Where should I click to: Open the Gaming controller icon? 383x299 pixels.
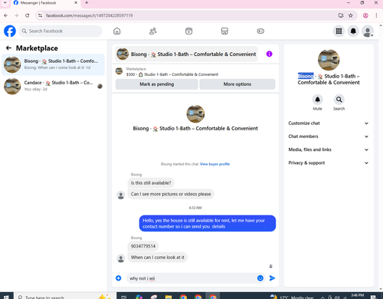(x=260, y=31)
